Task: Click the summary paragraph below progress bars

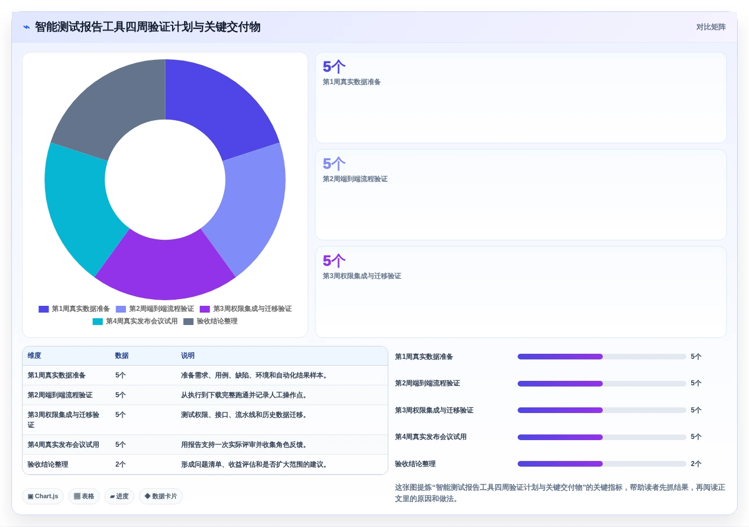Action: pos(560,493)
